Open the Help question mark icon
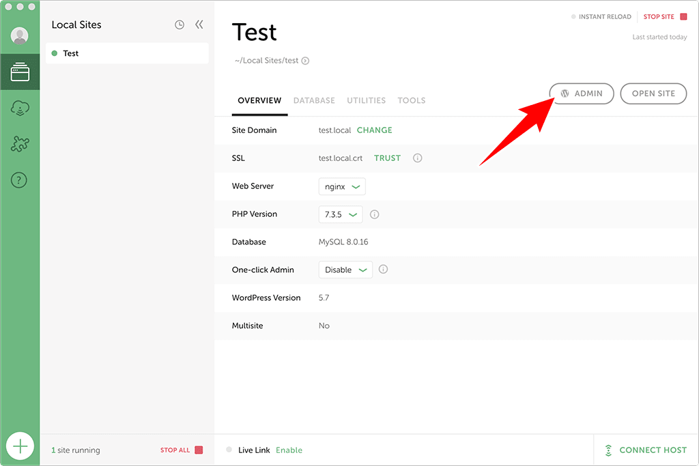The image size is (699, 466). [18, 180]
